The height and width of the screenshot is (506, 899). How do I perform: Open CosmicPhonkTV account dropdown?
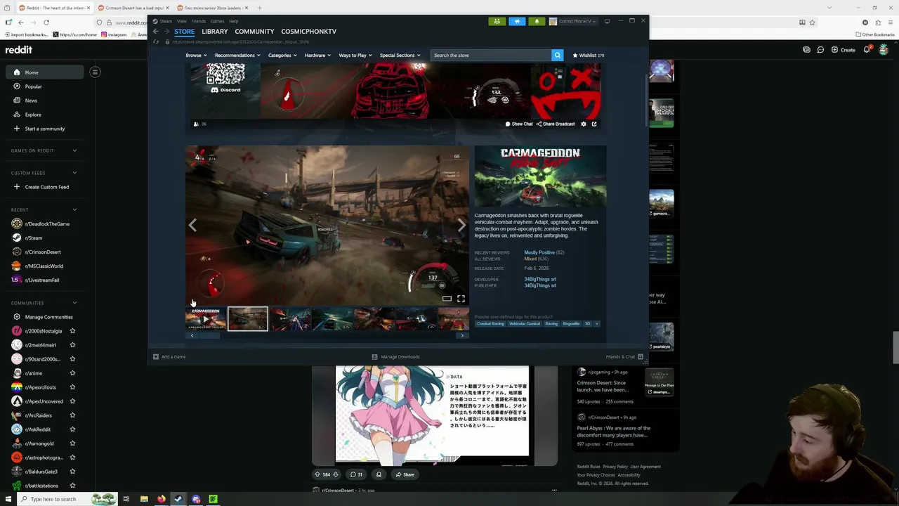coord(573,21)
